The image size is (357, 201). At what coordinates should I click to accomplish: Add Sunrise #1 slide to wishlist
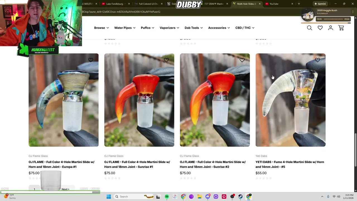(166, 60)
